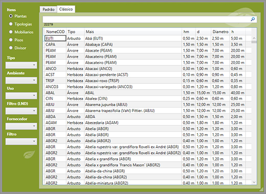The height and width of the screenshot is (194, 266).
Task: Click the scrollbar up arrow
Action: coord(254,38)
